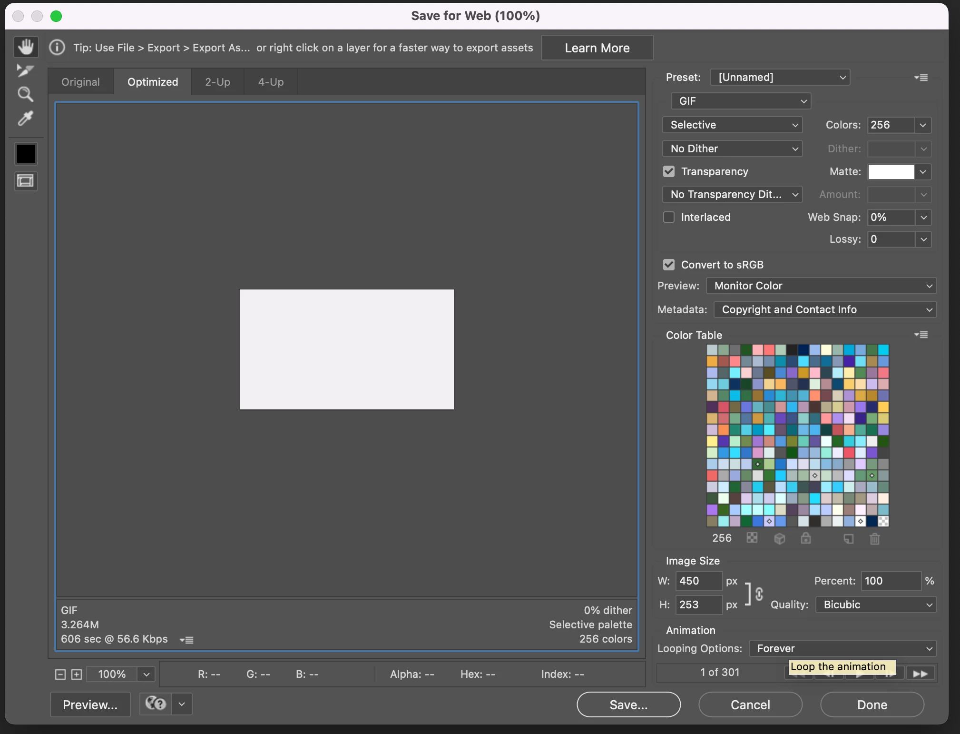Image resolution: width=960 pixels, height=734 pixels.
Task: Open the GIF file format dropdown
Action: [x=741, y=101]
